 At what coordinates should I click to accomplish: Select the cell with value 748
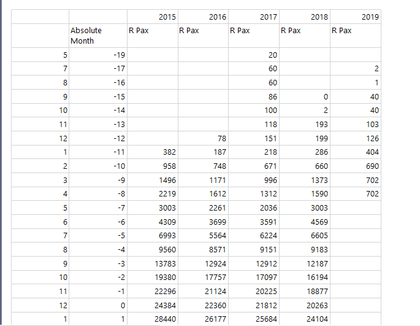click(203, 166)
